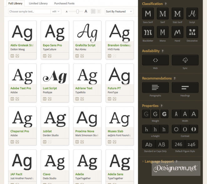
Task: Click sync icon on Adriane Text card
Action: pyautogui.click(x=82, y=99)
